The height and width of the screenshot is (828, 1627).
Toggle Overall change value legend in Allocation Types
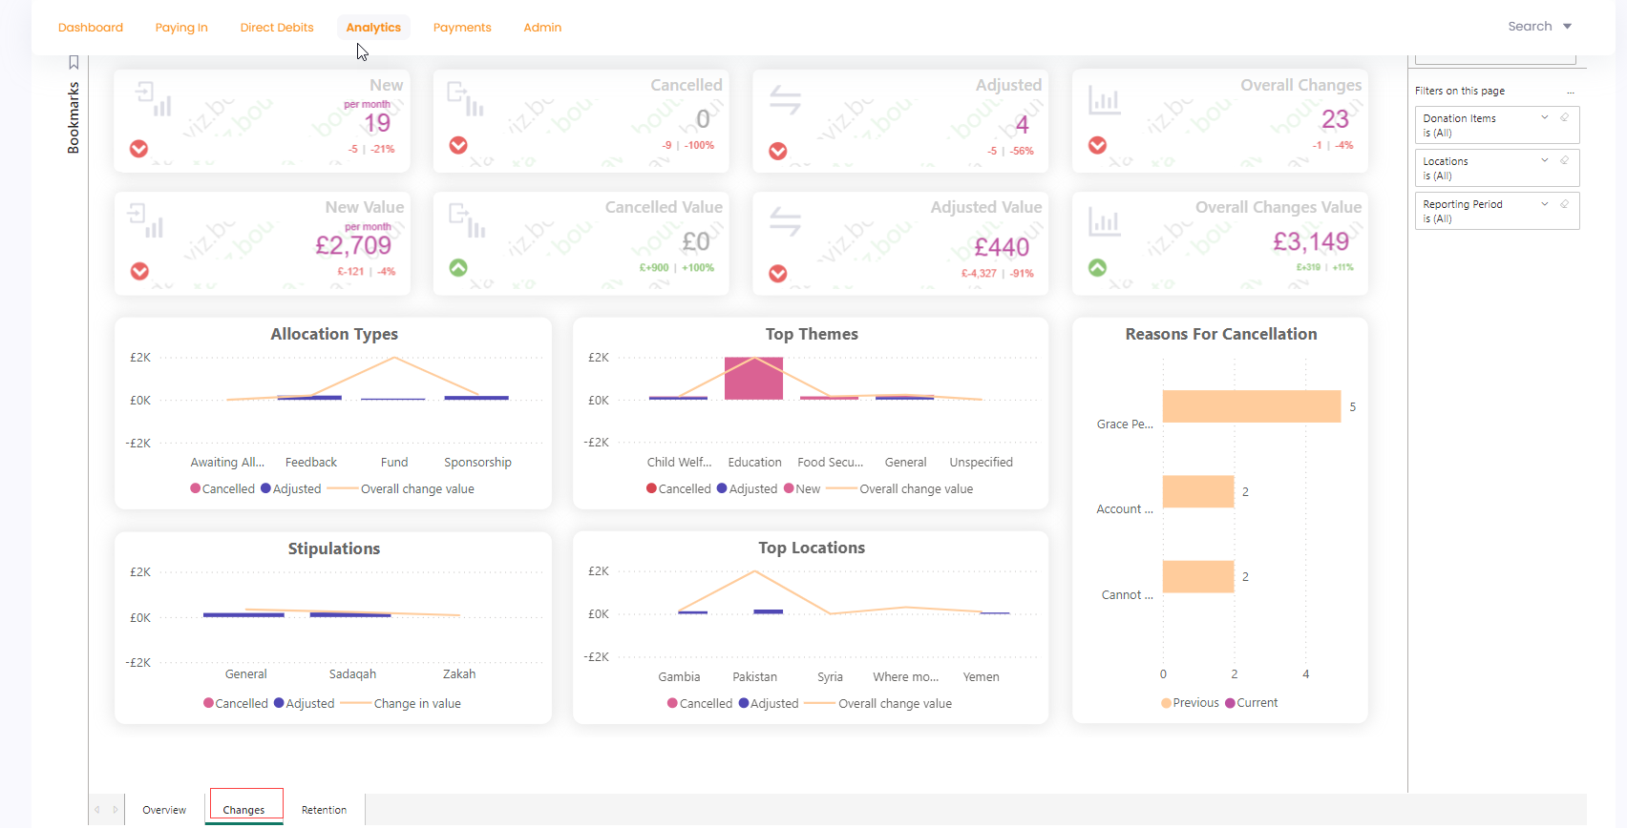[401, 488]
